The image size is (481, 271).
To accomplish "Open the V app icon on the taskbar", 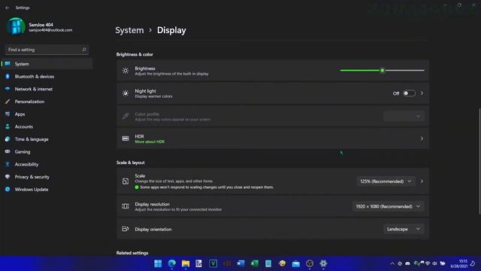I will tap(213, 263).
